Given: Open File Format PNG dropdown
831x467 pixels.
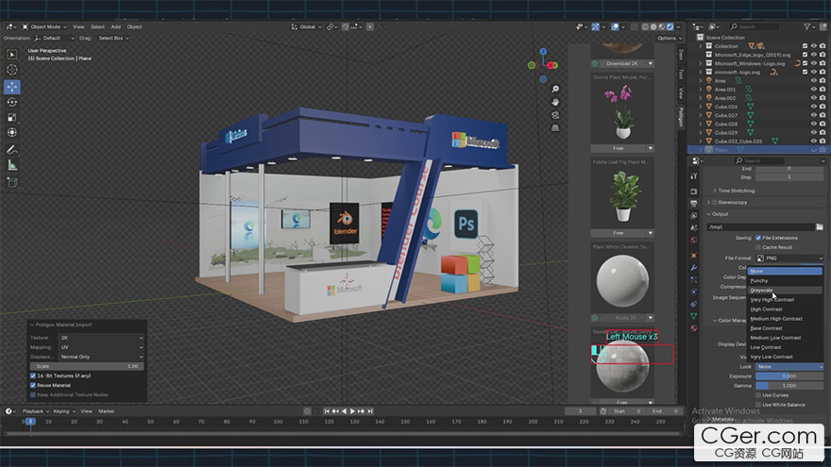Looking at the screenshot, I should coord(789,258).
